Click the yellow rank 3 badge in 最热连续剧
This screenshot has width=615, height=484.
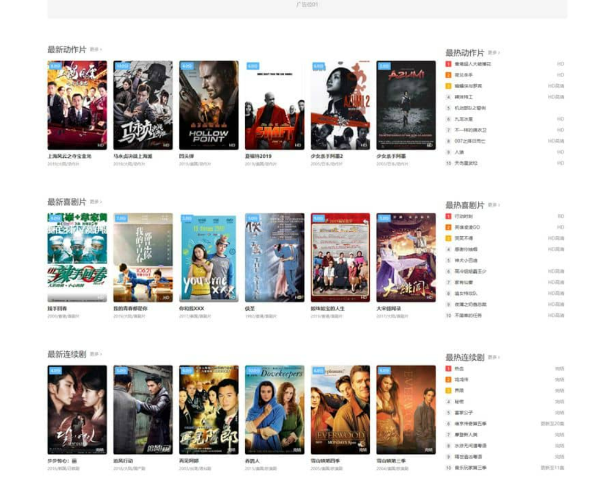[x=448, y=391]
